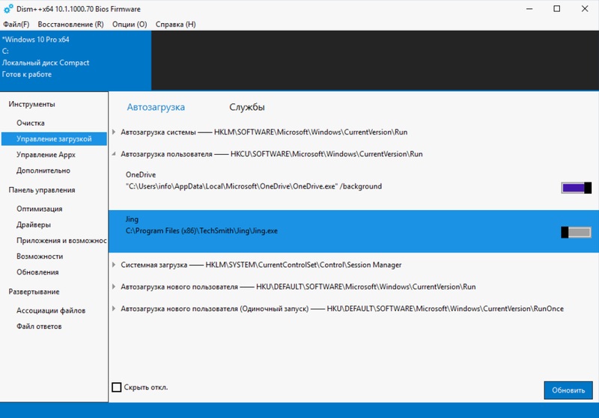Expand the new user RunOnce section
Viewport: 599px width, 418px height.
114,309
